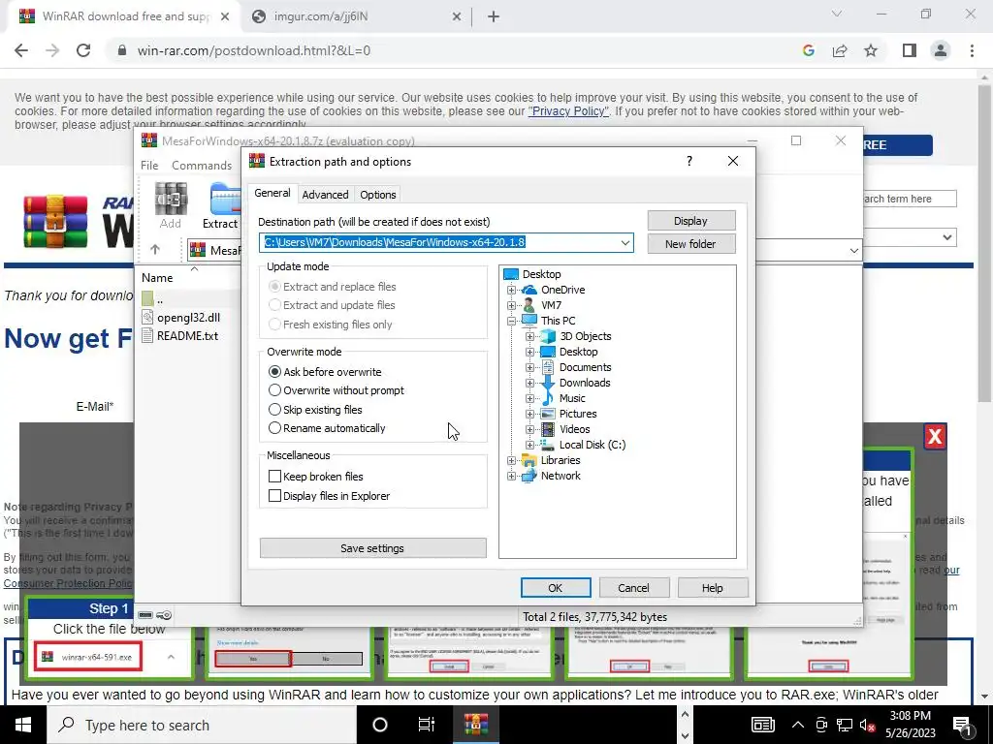Expand the Downloads tree node
This screenshot has width=993, height=744.
(530, 383)
